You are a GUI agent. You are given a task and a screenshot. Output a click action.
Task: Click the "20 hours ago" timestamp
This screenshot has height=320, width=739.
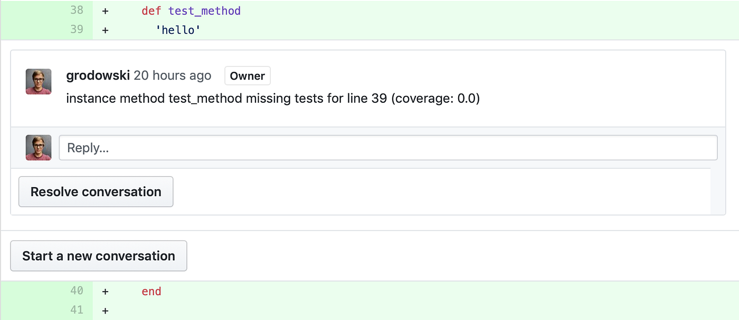click(x=172, y=75)
